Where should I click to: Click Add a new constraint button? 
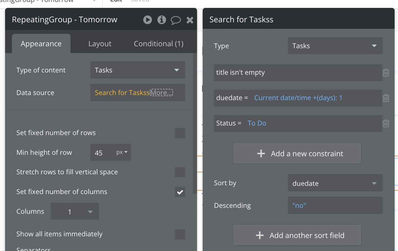(297, 153)
